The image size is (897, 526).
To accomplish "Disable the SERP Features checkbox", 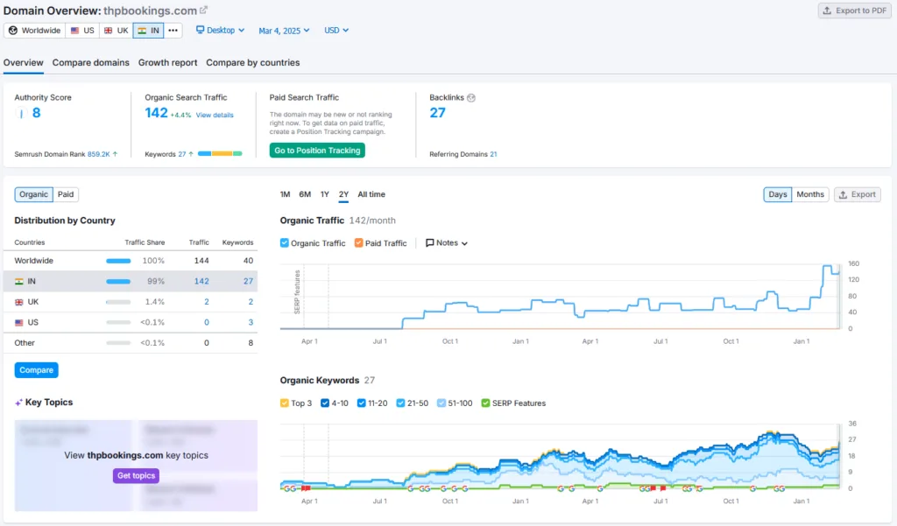I will (485, 403).
